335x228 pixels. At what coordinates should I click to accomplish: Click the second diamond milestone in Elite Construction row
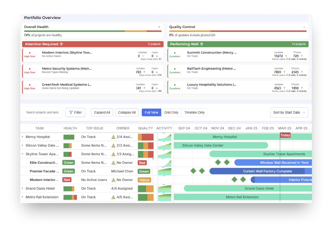point(227,162)
